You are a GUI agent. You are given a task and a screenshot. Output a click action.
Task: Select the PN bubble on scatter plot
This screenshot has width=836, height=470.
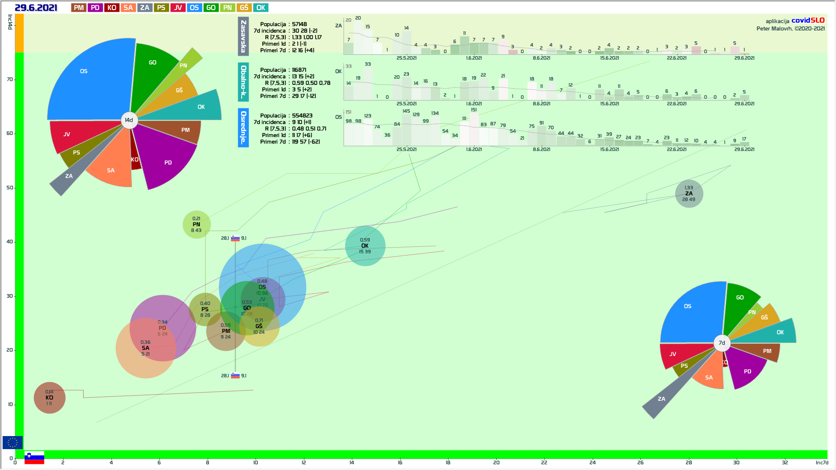196,225
